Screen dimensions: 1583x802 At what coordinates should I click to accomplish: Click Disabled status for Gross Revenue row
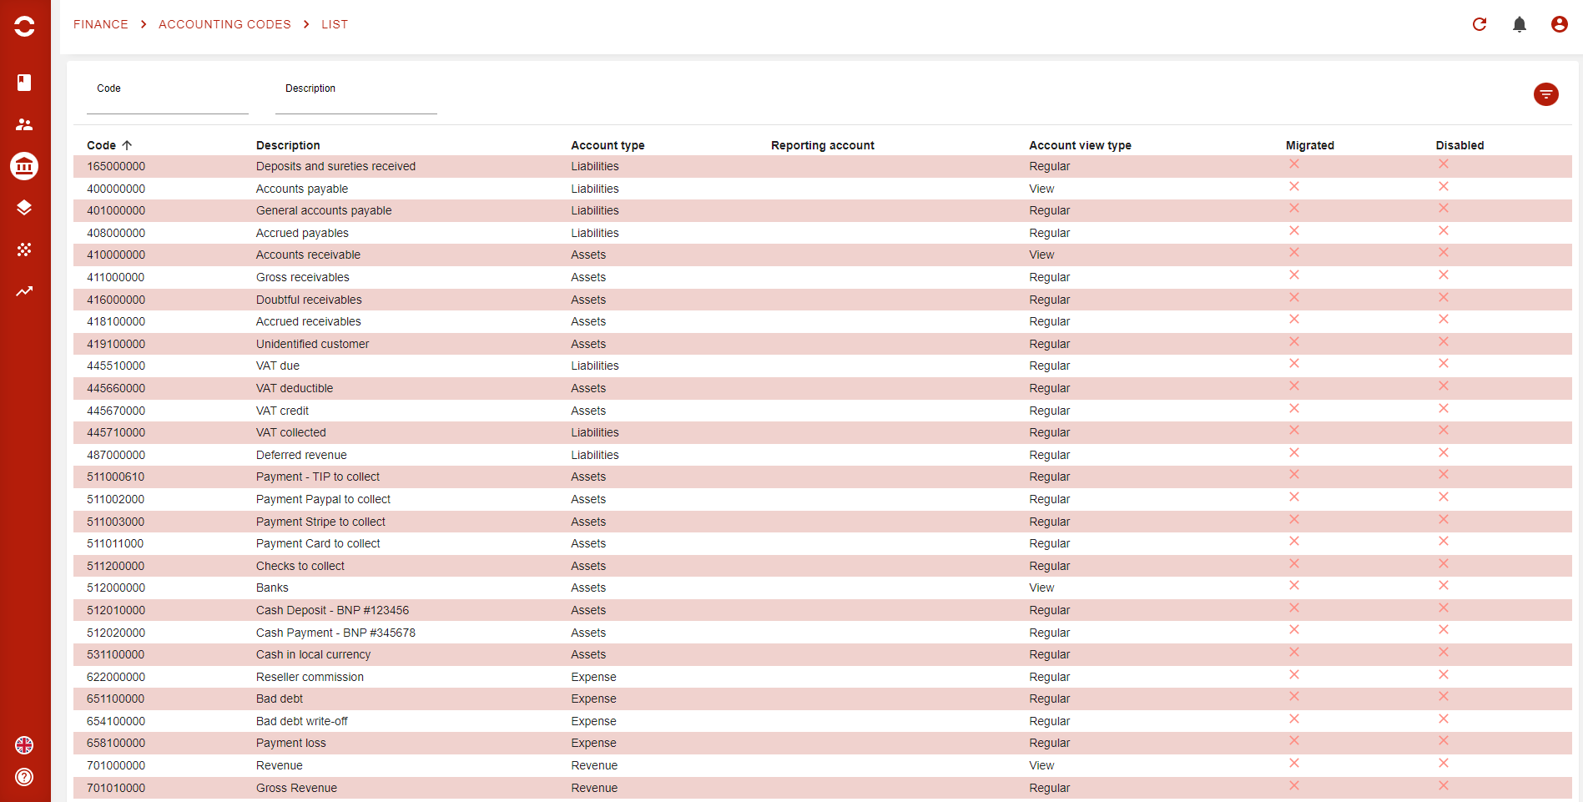pyautogui.click(x=1443, y=785)
